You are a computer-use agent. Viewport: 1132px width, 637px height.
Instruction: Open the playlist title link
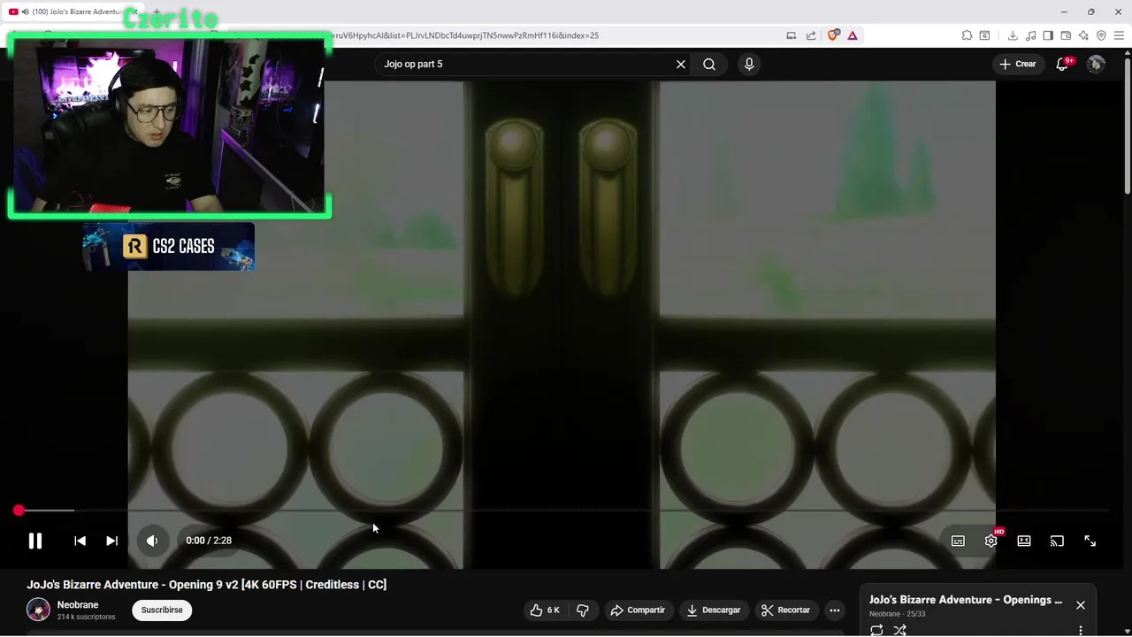pyautogui.click(x=966, y=600)
